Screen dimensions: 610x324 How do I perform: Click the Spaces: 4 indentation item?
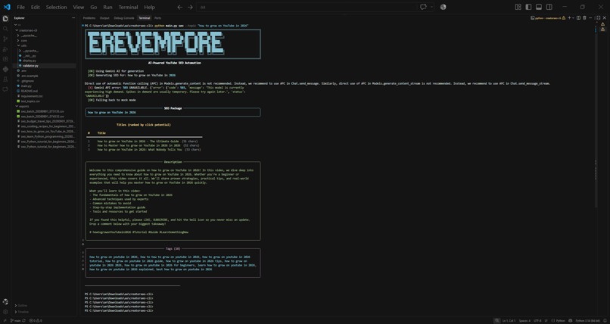[524, 320]
